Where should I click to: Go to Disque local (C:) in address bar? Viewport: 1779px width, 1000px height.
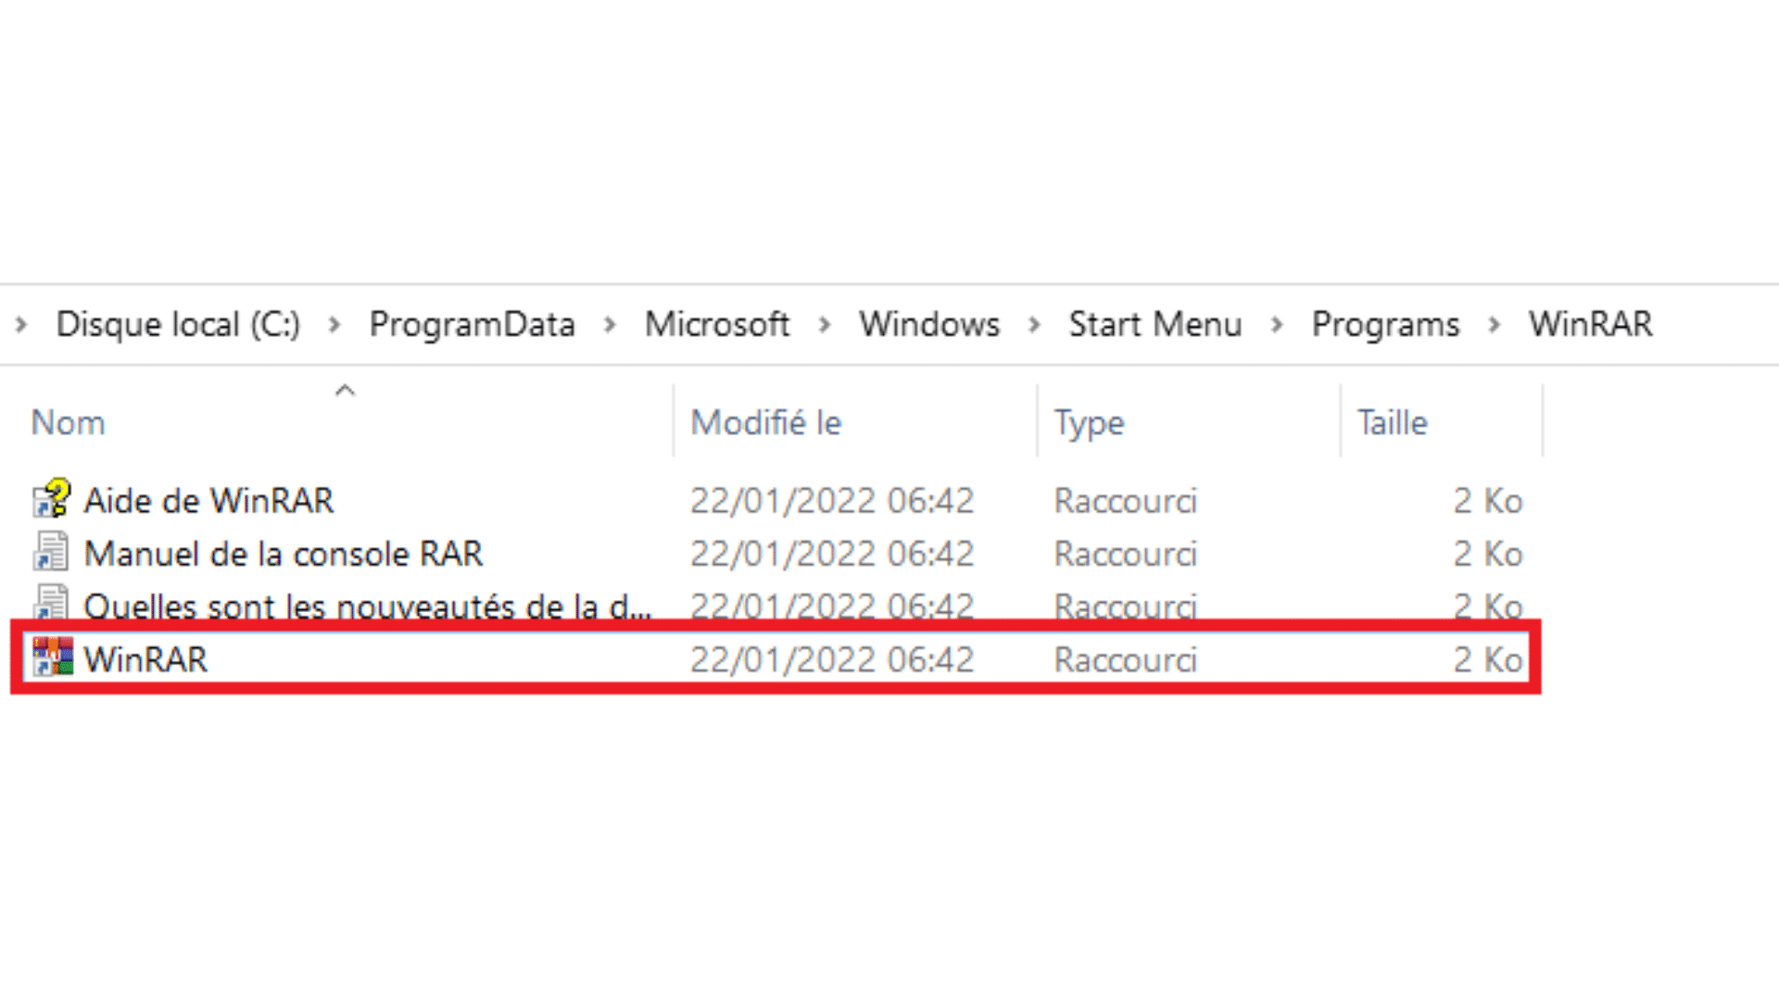point(178,325)
